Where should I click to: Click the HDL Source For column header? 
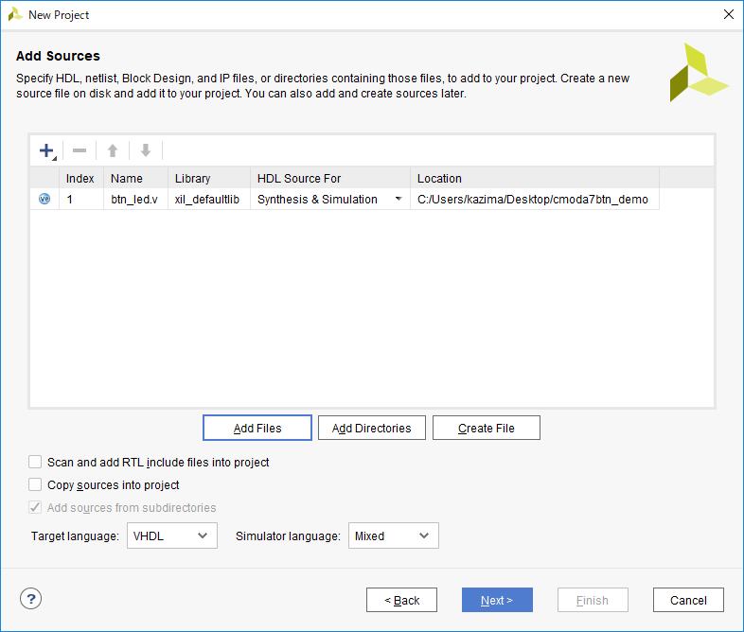330,178
